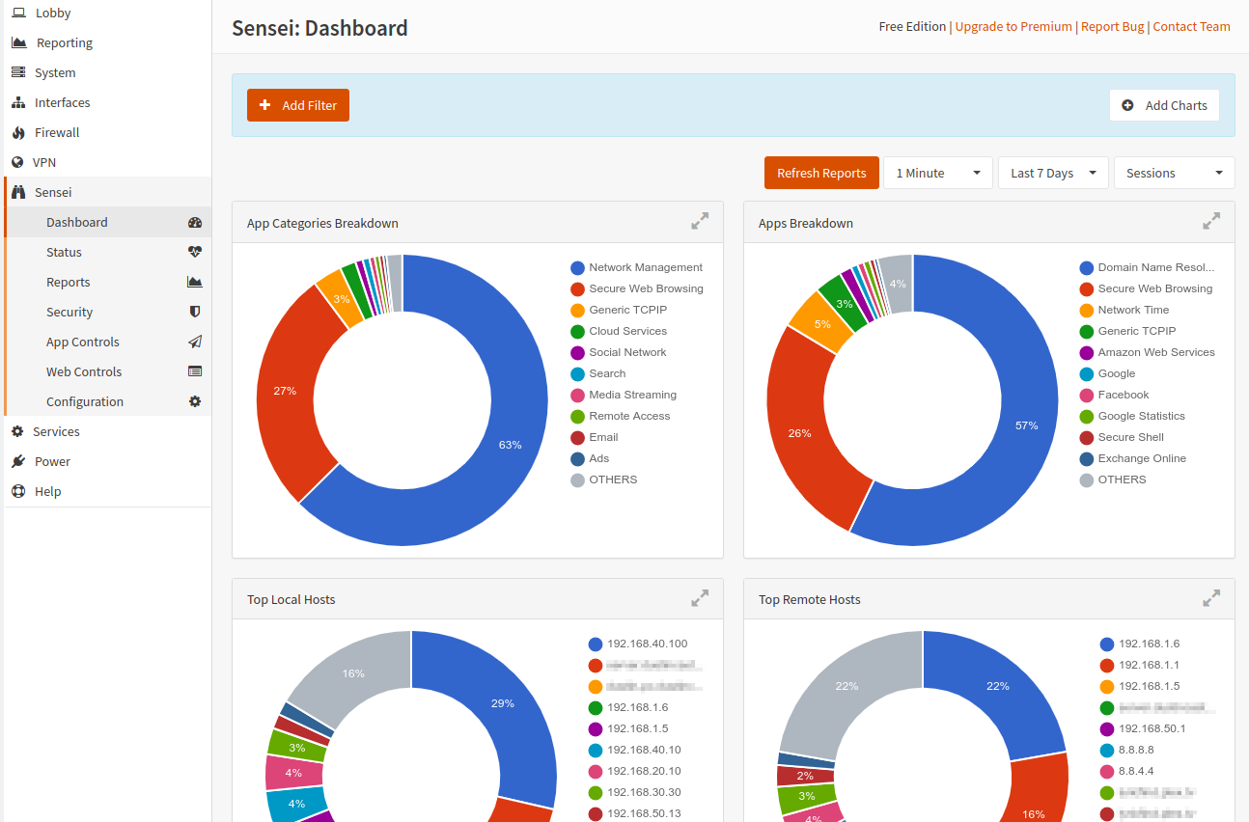Click the plus-circle icon on Add Charts
Image resolution: width=1249 pixels, height=822 pixels.
1128,105
